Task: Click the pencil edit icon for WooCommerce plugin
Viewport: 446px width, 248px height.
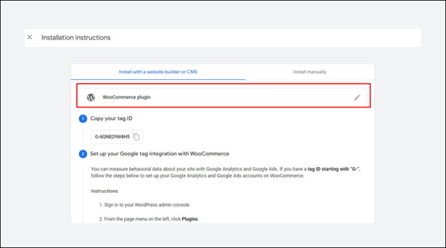Action: click(x=357, y=97)
